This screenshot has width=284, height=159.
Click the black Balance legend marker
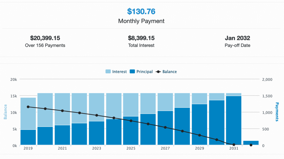coord(158,72)
